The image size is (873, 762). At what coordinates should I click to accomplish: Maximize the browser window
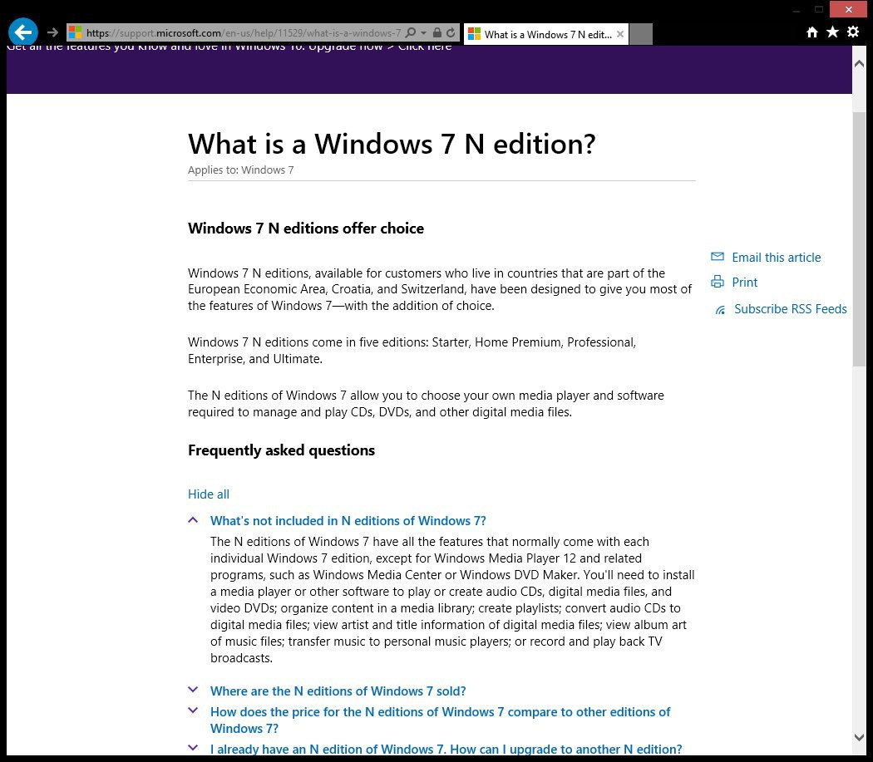pyautogui.click(x=818, y=9)
